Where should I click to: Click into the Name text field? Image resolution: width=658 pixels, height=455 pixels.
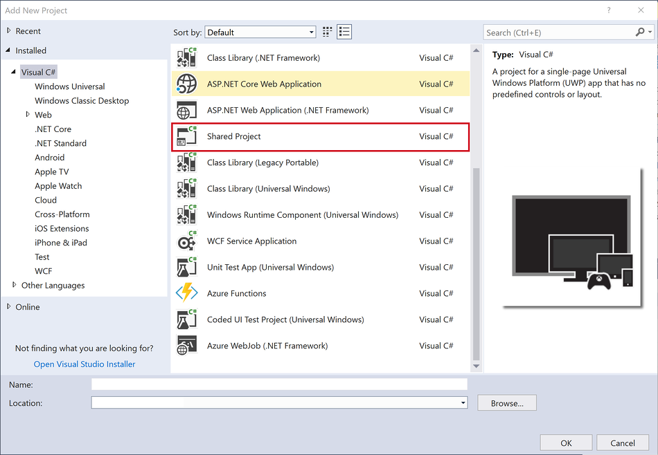(x=279, y=384)
